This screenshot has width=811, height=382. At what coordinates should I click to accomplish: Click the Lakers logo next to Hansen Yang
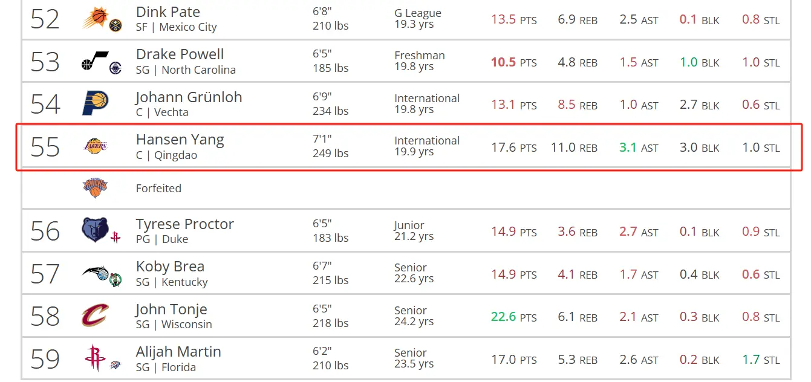pos(95,146)
